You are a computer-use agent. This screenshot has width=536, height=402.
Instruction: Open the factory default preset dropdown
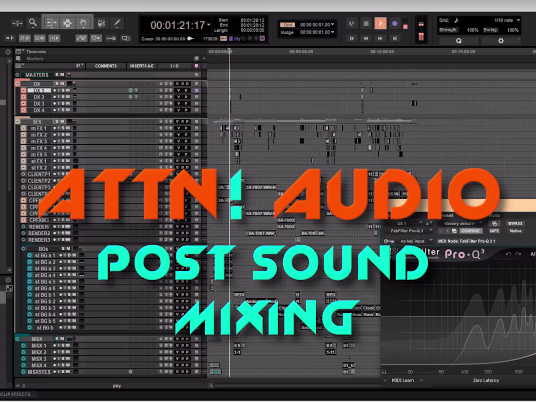[459, 223]
